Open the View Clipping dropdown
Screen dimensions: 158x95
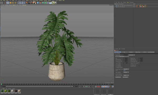tap(126, 72)
